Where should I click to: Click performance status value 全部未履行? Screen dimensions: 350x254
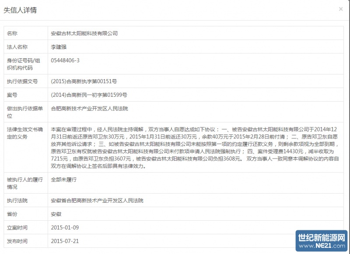[64, 180]
